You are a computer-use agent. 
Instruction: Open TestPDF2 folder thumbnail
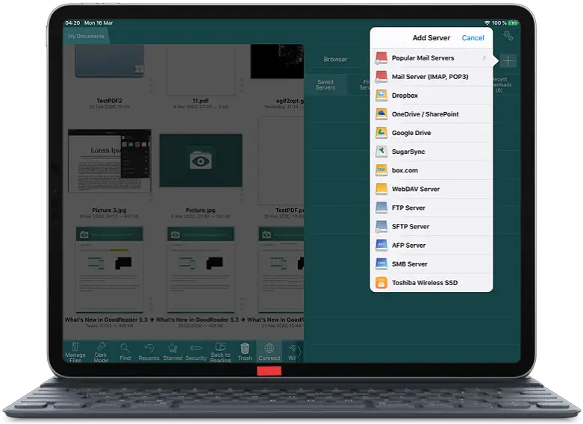tap(109, 61)
